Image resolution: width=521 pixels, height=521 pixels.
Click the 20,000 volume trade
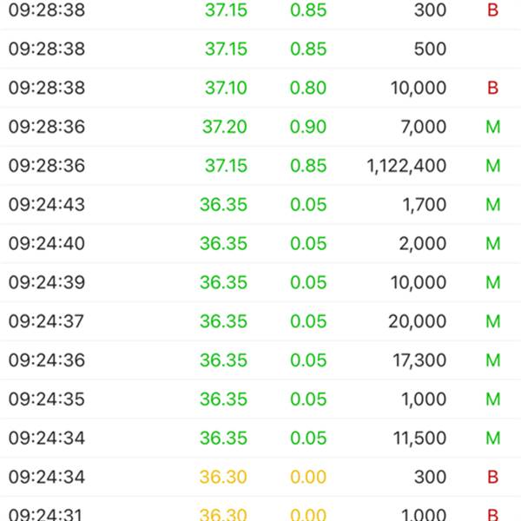[417, 321]
